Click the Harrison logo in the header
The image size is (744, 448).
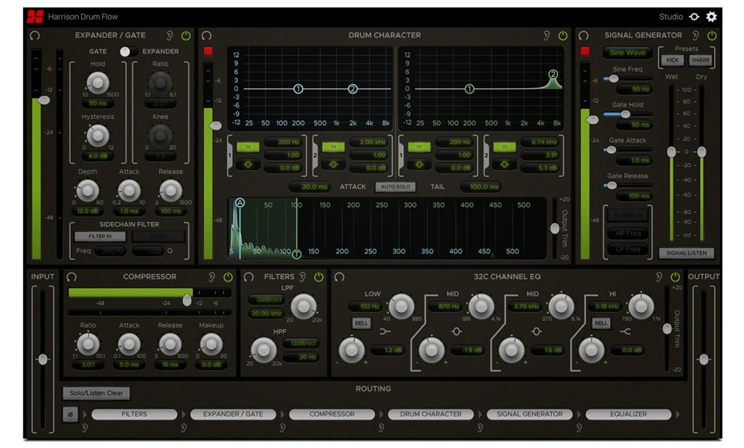click(34, 16)
